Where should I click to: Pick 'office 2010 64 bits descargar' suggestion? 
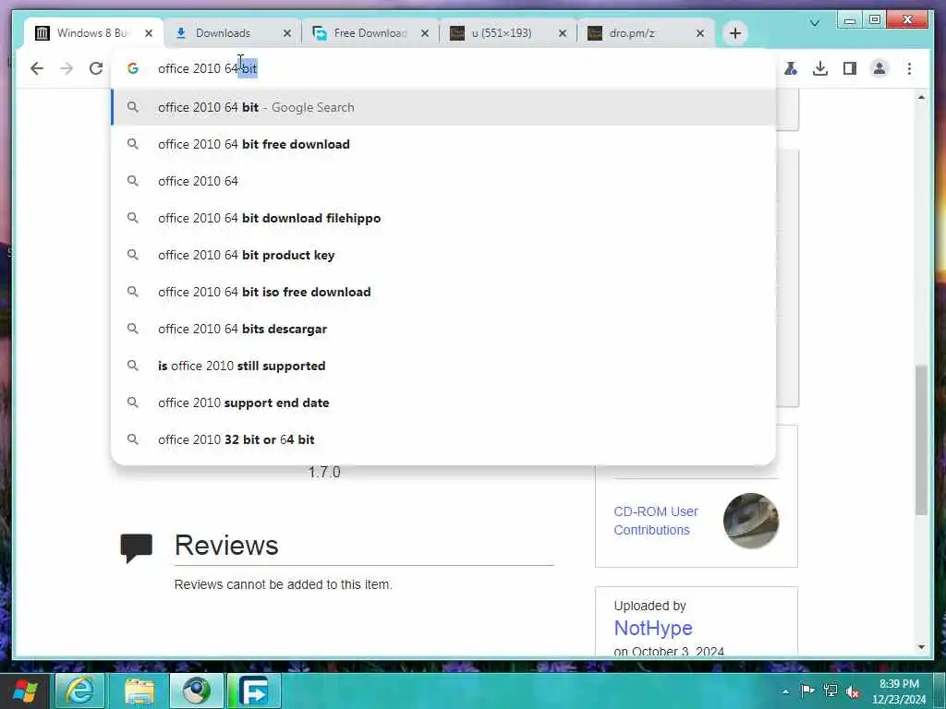pos(443,329)
